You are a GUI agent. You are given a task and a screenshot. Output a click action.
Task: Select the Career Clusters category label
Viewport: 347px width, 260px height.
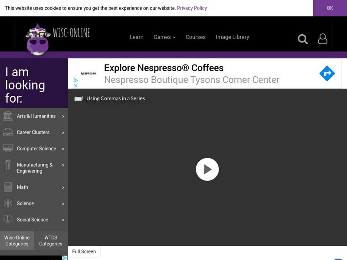point(33,132)
